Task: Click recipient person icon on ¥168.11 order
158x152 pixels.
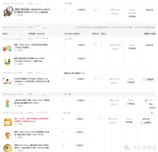Action: click(99, 119)
